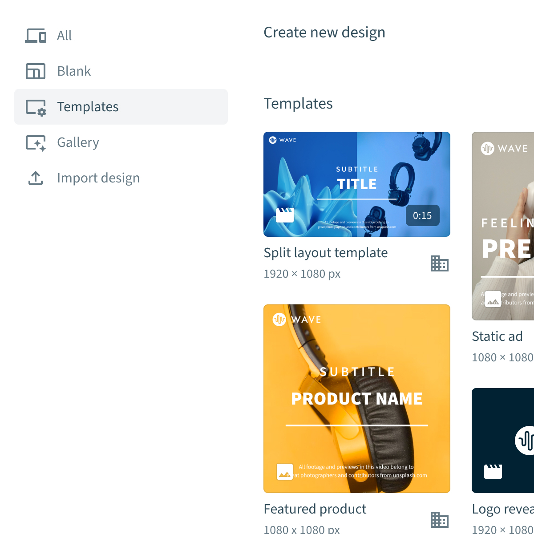This screenshot has width=534, height=534.
Task: Select the Gallery sparkle icon
Action: [36, 142]
